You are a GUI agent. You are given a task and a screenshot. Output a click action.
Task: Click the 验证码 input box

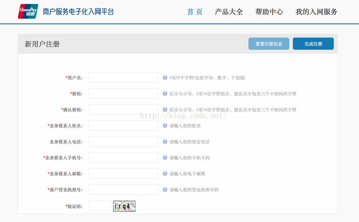(100, 206)
